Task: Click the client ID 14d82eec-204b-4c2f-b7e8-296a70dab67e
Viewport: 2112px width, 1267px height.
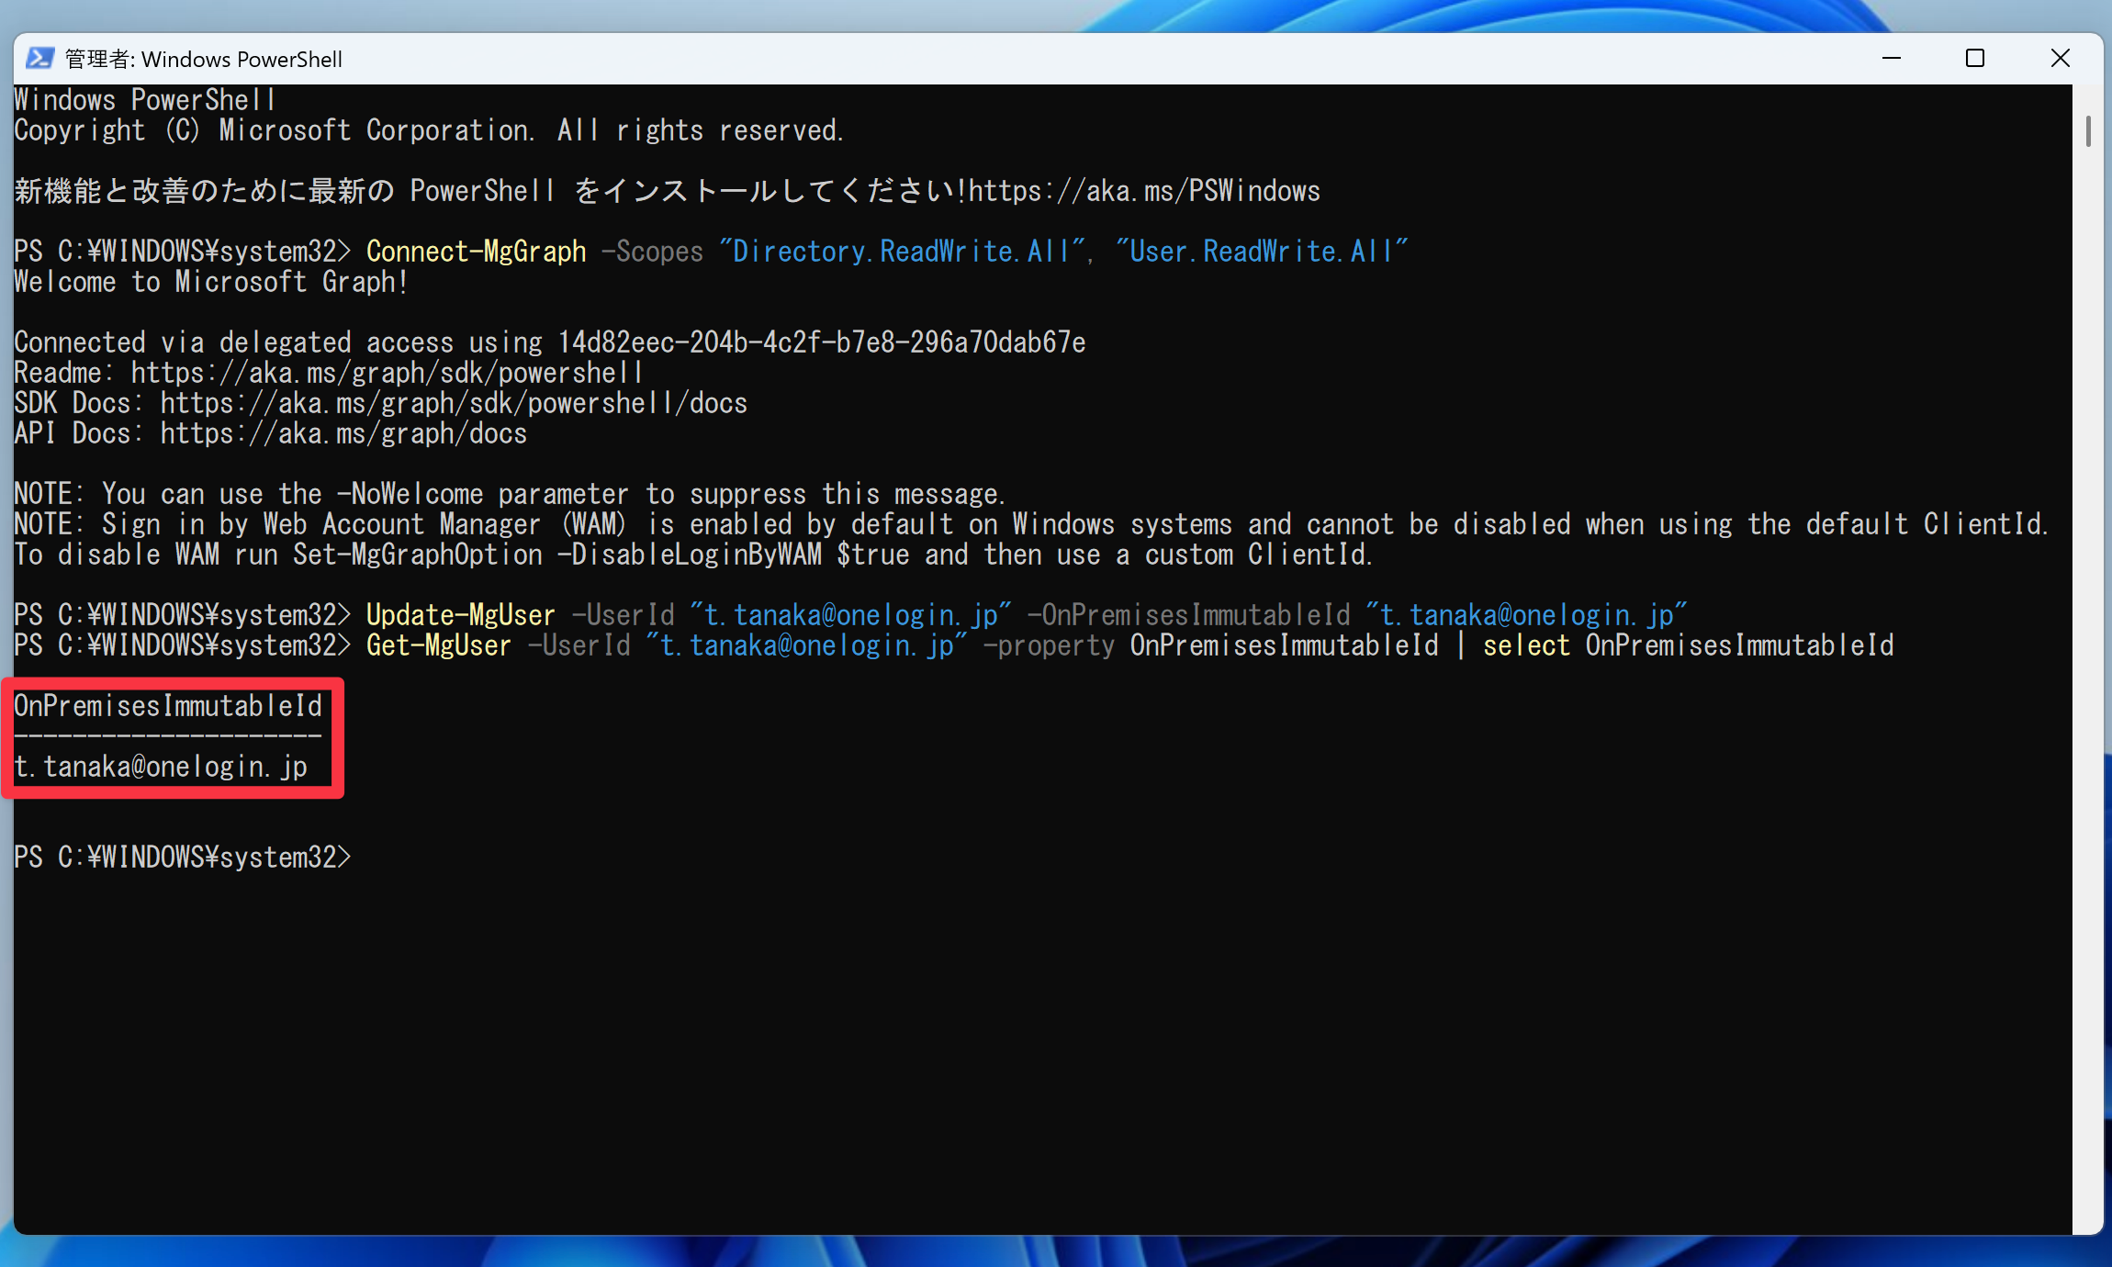Action: click(822, 342)
